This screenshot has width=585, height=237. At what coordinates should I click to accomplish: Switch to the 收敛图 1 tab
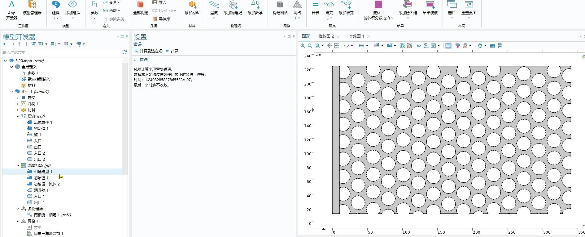[x=356, y=36]
